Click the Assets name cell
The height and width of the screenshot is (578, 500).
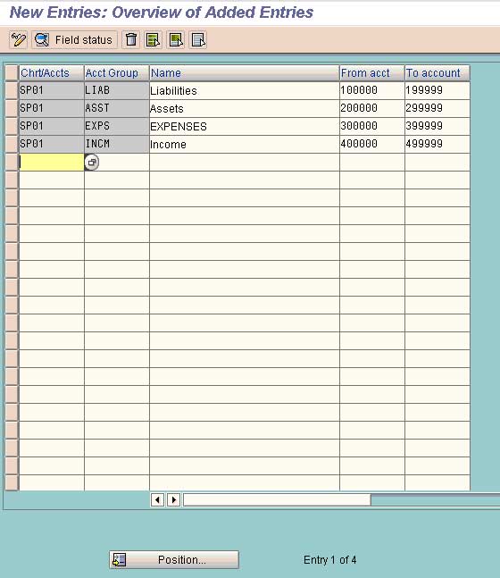coord(245,108)
